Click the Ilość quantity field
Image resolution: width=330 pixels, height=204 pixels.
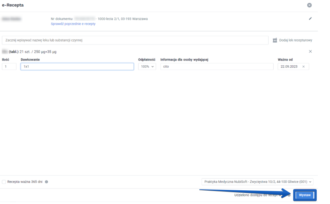click(9, 67)
